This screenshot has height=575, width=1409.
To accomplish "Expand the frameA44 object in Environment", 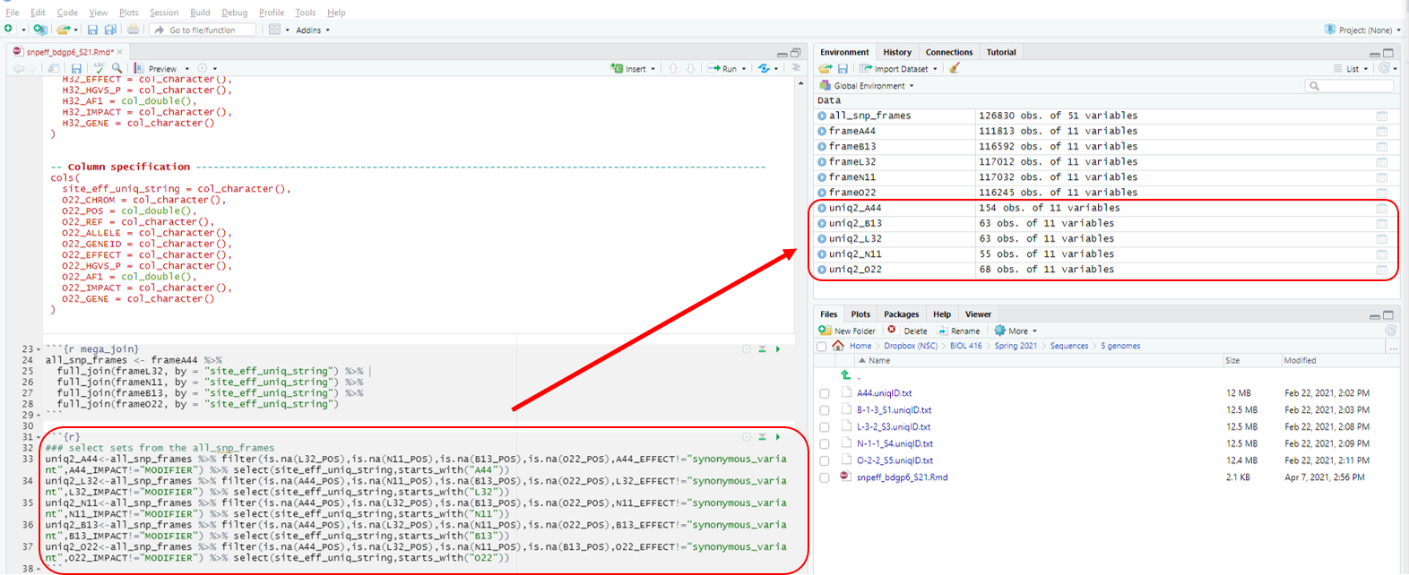I will [x=822, y=131].
